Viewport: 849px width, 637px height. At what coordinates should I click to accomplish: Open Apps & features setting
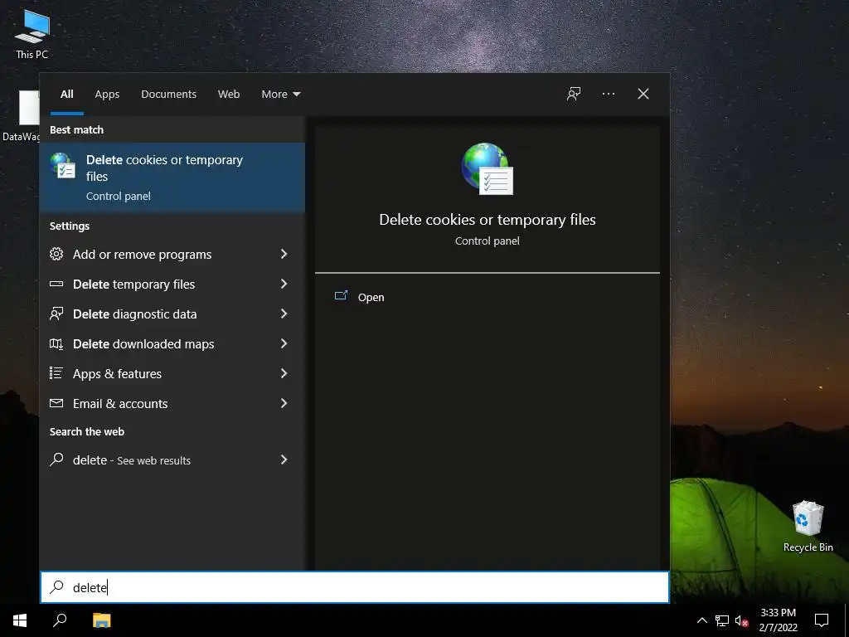pyautogui.click(x=172, y=373)
